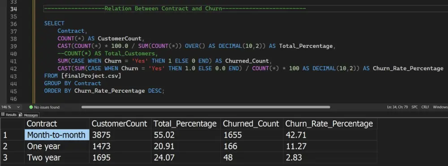
Task: Select result row header 1
Action: [x=12, y=135]
